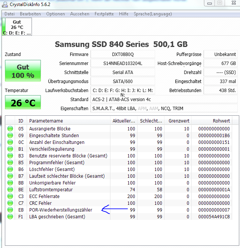
Task: Open the Aussehen menu
Action: click(80, 14)
